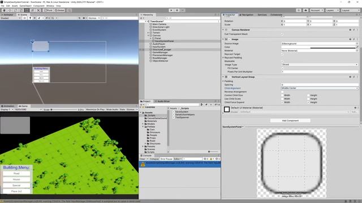Select the Move tool in the toolbar
The width and height of the screenshot is (362, 203).
click(x=10, y=10)
